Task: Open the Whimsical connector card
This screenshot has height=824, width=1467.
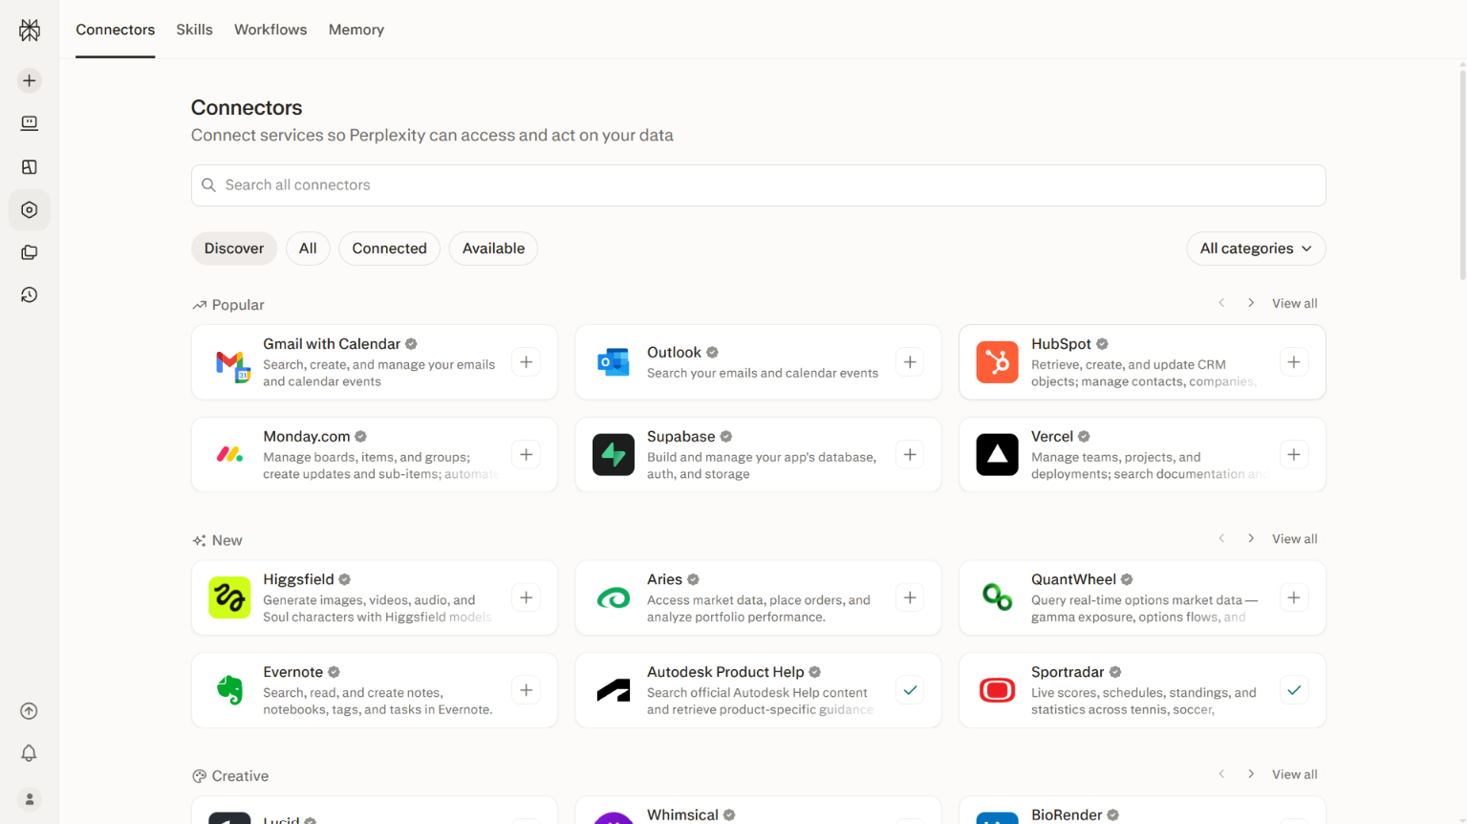Action: click(x=758, y=811)
